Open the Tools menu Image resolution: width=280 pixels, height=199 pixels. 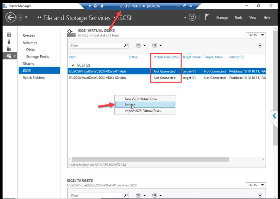click(238, 18)
